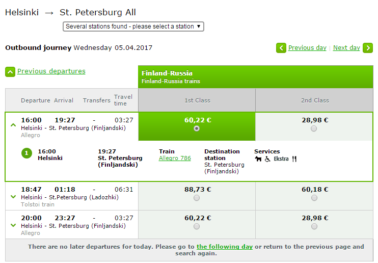This screenshot has height=263, width=378.
Task: Click the pets allowed service icon
Action: 258,159
